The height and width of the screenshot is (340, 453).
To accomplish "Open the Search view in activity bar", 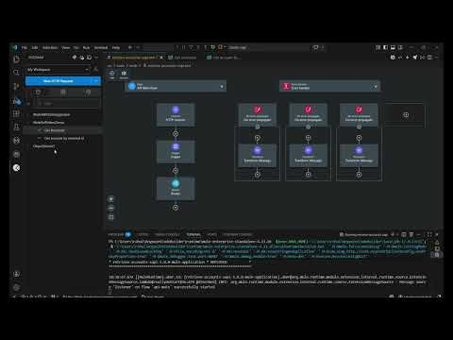I will tap(16, 73).
